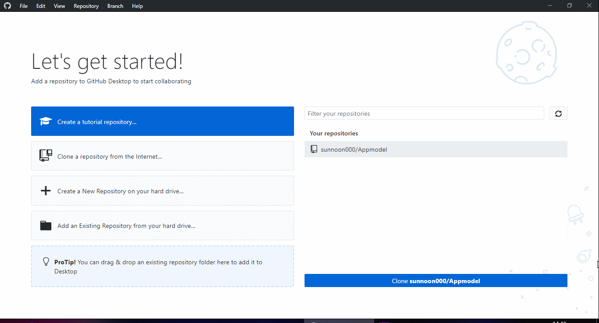The image size is (599, 323).
Task: Click the "Let's get started!" heading
Action: pyautogui.click(x=107, y=61)
